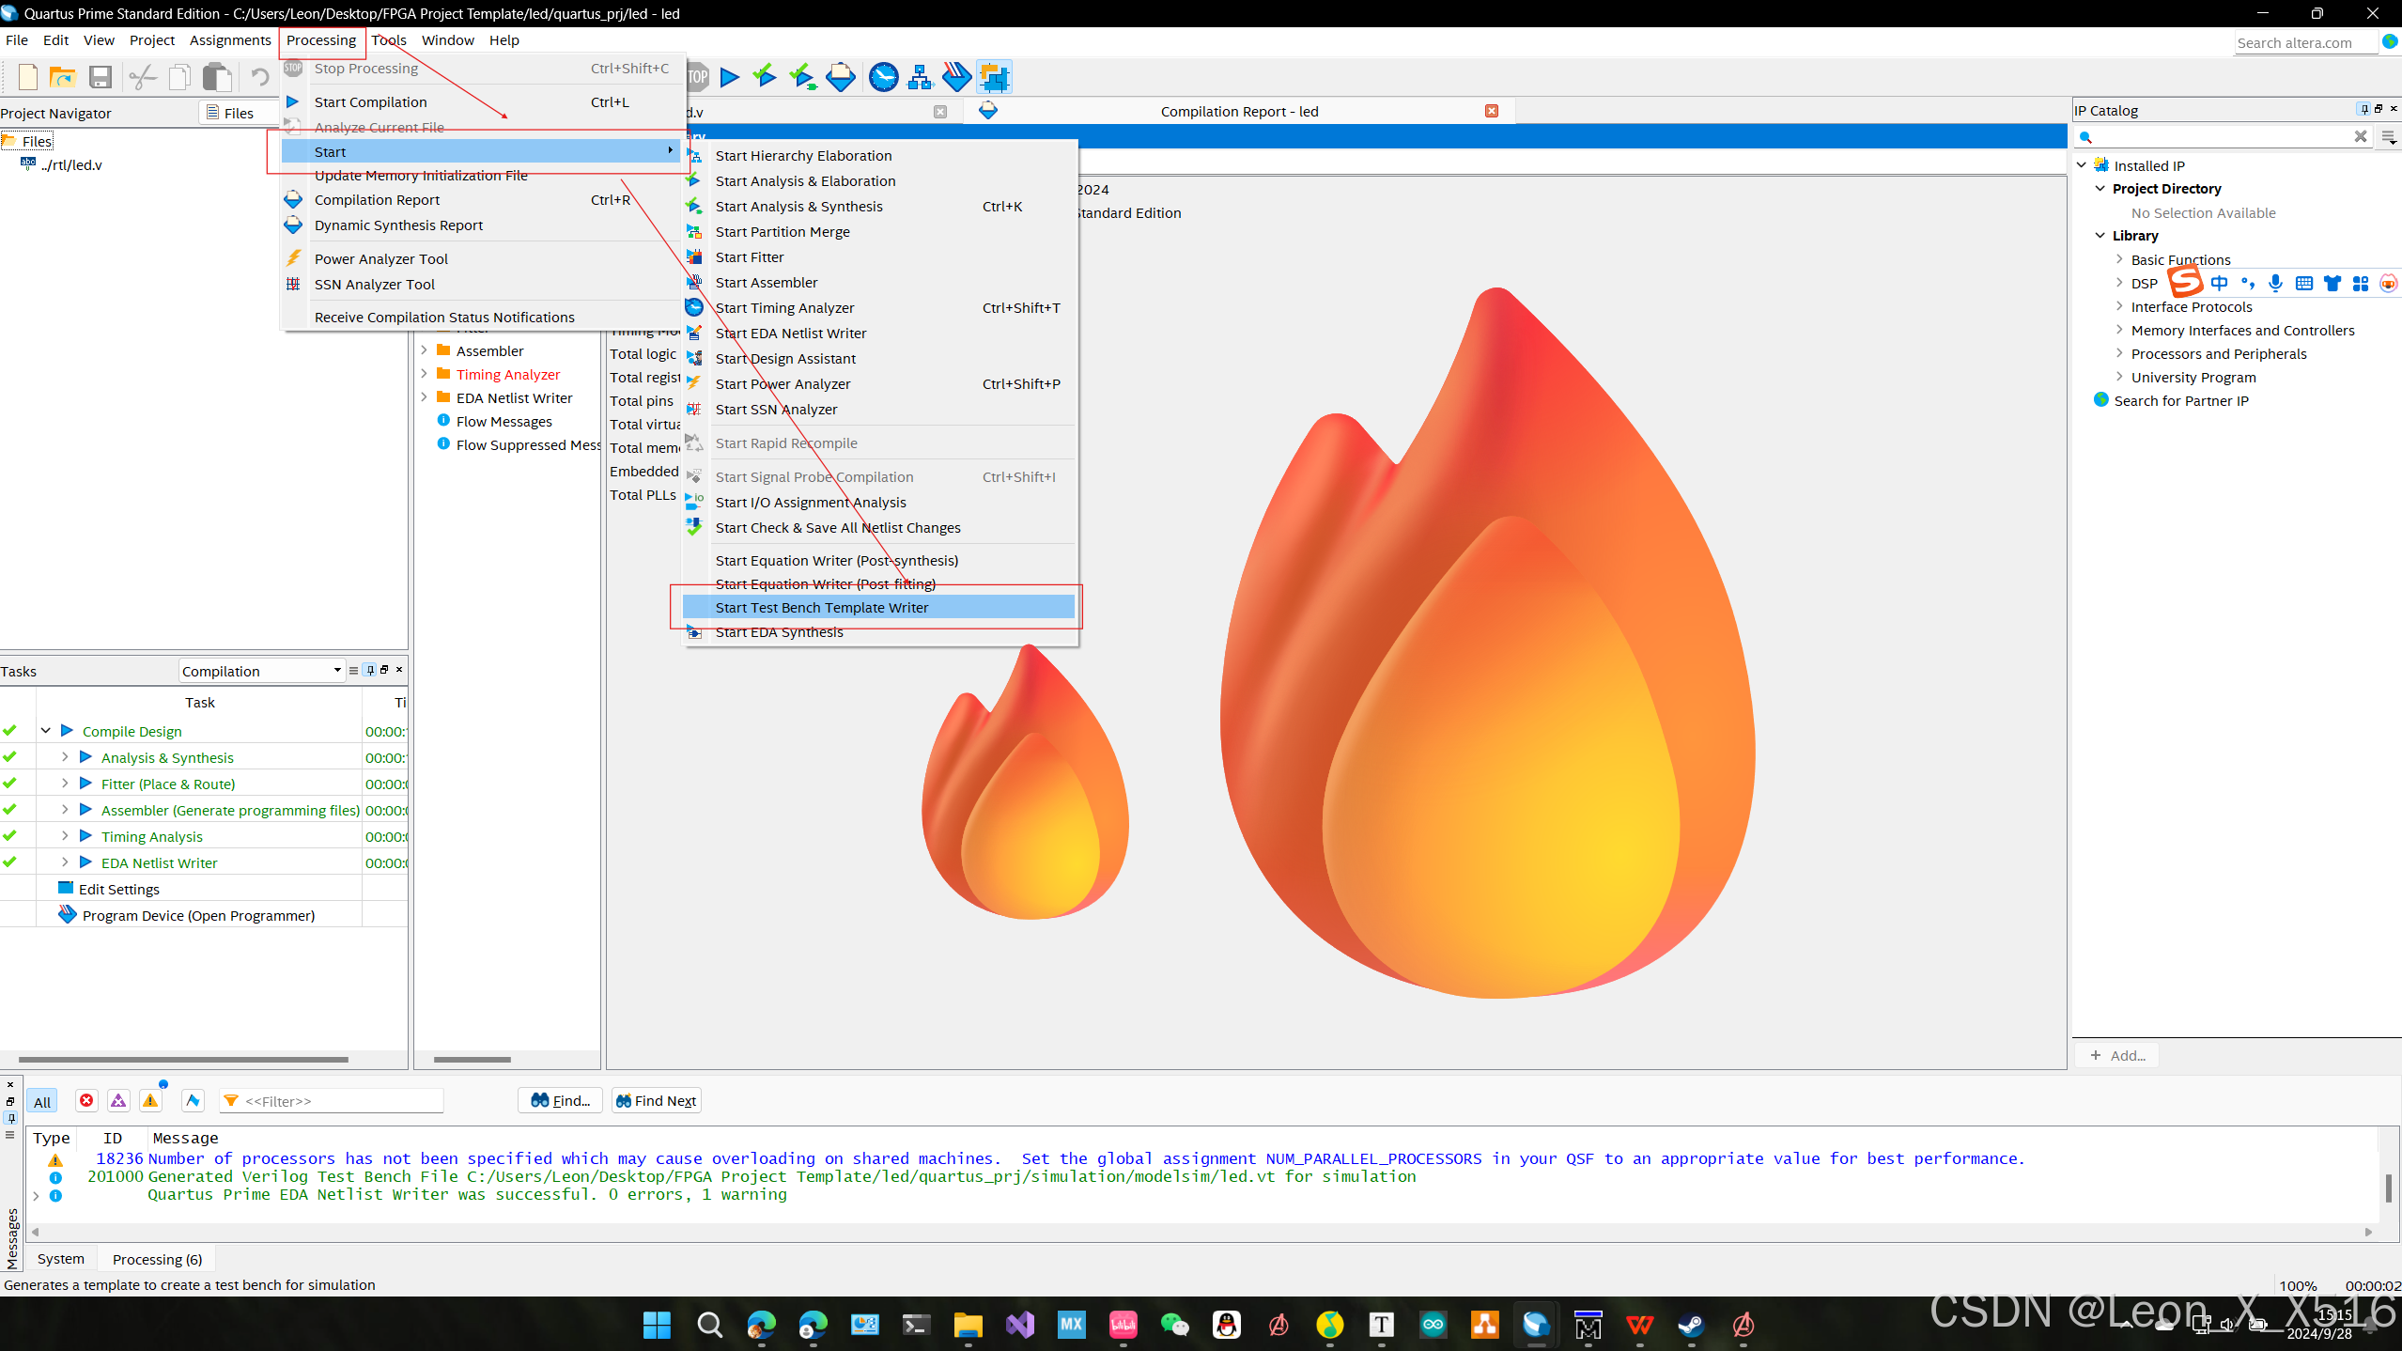Screen dimensions: 2402x1351
Task: Click the Add... button in IP Catalog
Action: 2117,1055
